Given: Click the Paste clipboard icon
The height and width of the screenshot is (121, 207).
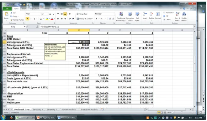Looking at the screenshot, I should click(x=6, y=14).
